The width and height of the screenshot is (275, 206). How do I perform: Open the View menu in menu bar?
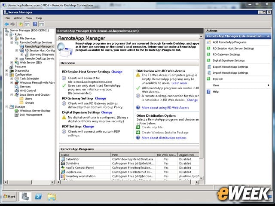pyautogui.click(x=29, y=18)
